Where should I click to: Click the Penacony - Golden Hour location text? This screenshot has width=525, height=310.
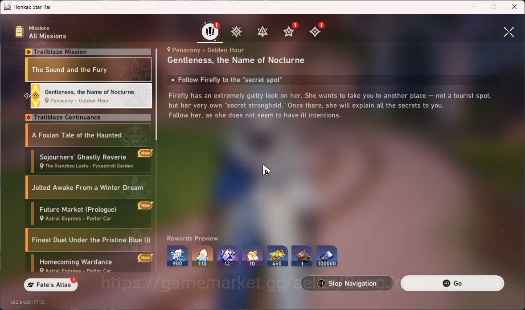[x=208, y=50]
